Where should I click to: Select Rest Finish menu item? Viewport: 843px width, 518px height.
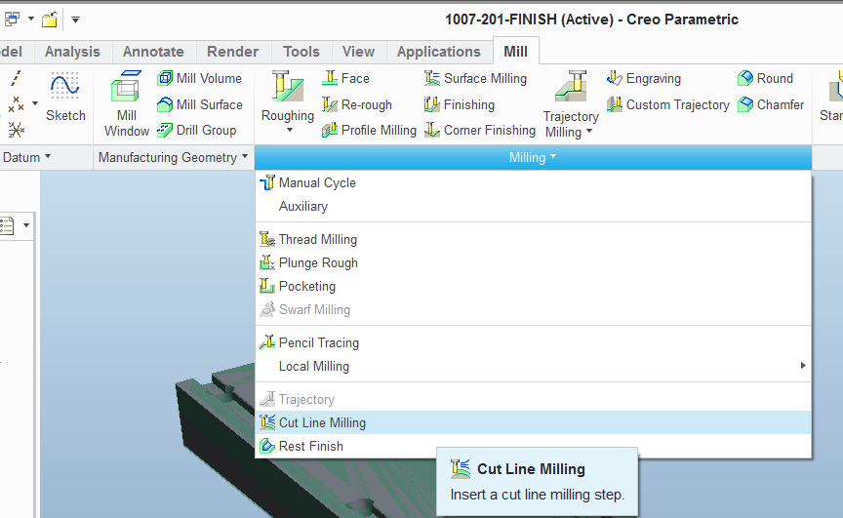(x=533, y=446)
